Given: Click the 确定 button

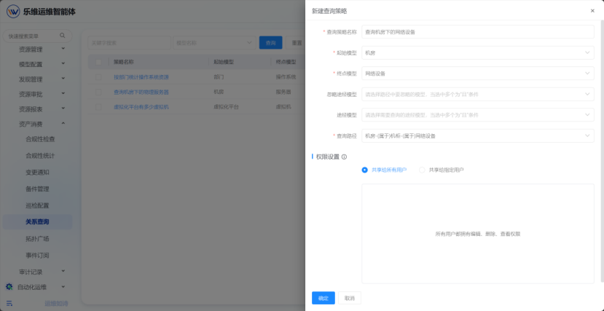Looking at the screenshot, I should point(323,298).
